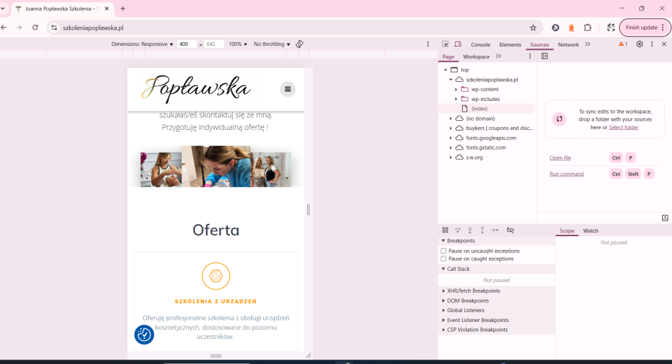Screen dimensions: 672x364
Task: Open the No throttling dropdown
Action: tap(272, 44)
